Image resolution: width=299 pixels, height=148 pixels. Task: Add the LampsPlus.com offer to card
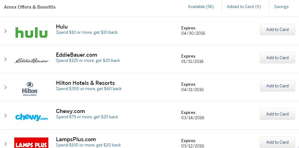pyautogui.click(x=277, y=142)
